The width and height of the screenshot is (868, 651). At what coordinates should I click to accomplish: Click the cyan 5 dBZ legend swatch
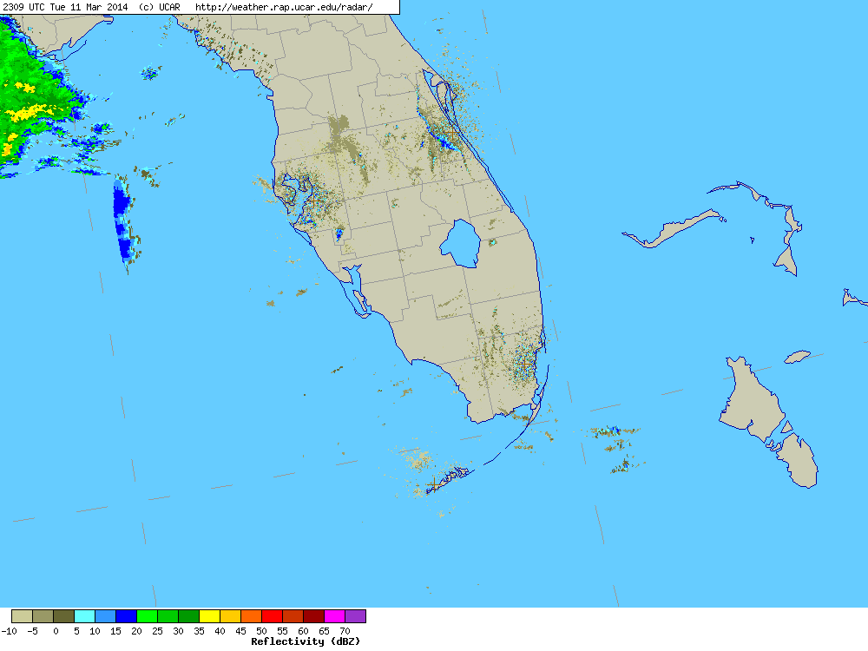pyautogui.click(x=85, y=616)
